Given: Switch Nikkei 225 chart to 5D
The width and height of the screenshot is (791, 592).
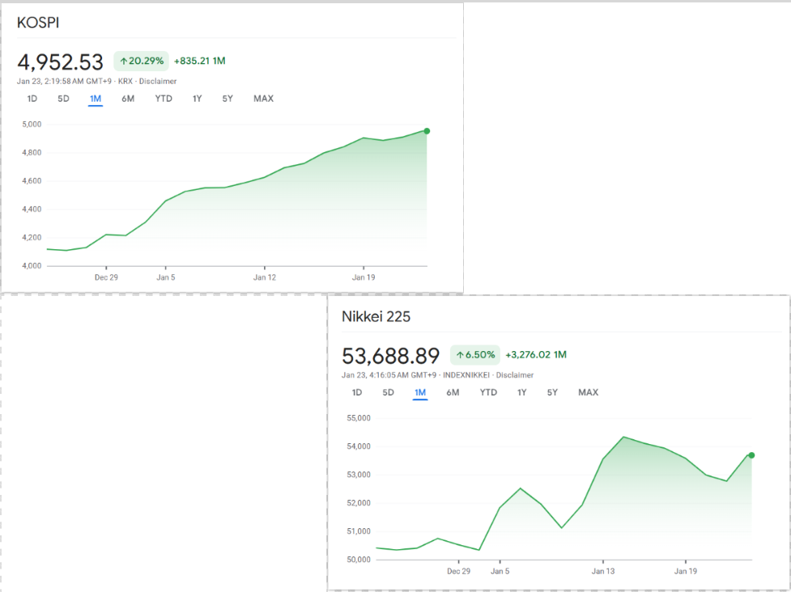Looking at the screenshot, I should click(x=388, y=392).
